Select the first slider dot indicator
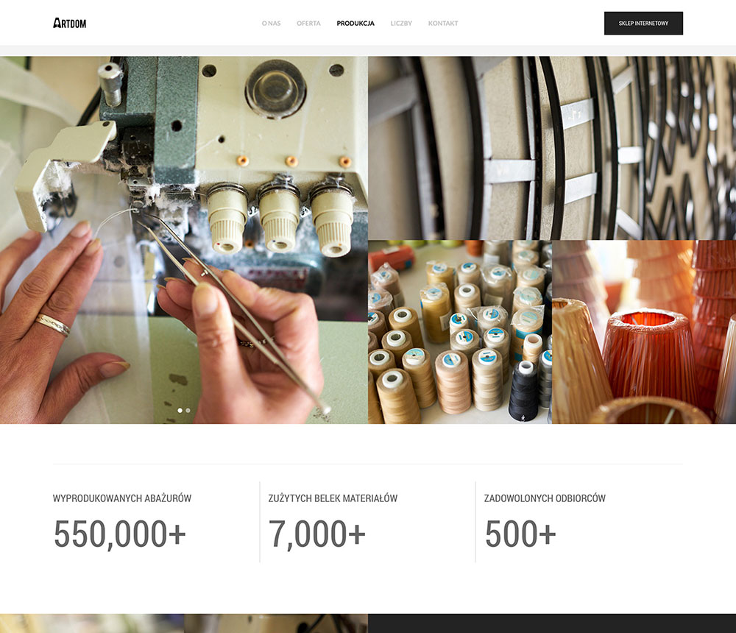This screenshot has height=633, width=736. click(x=180, y=411)
